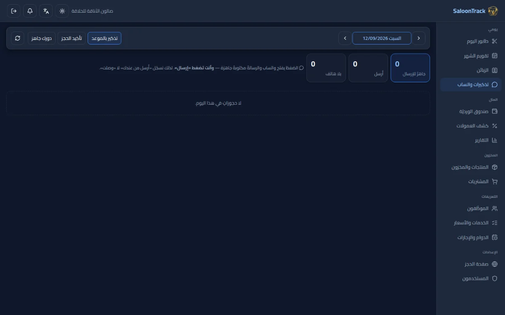Select the بلا هاتف counter card
This screenshot has height=315, width=505.
[326, 68]
